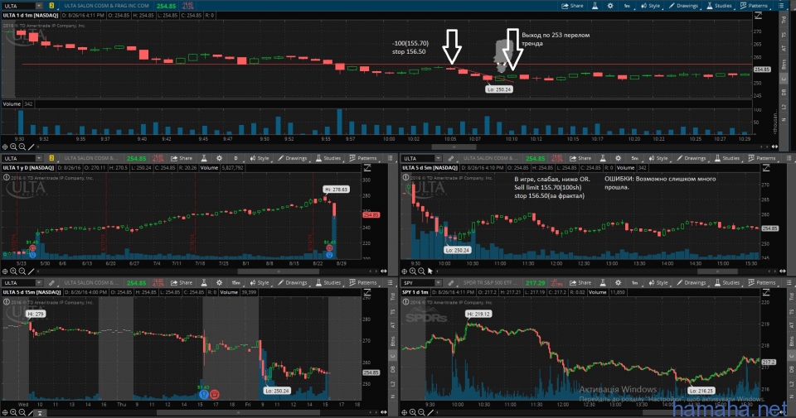Open Style menu in the daily chart
This screenshot has width=796, height=418.
[260, 158]
